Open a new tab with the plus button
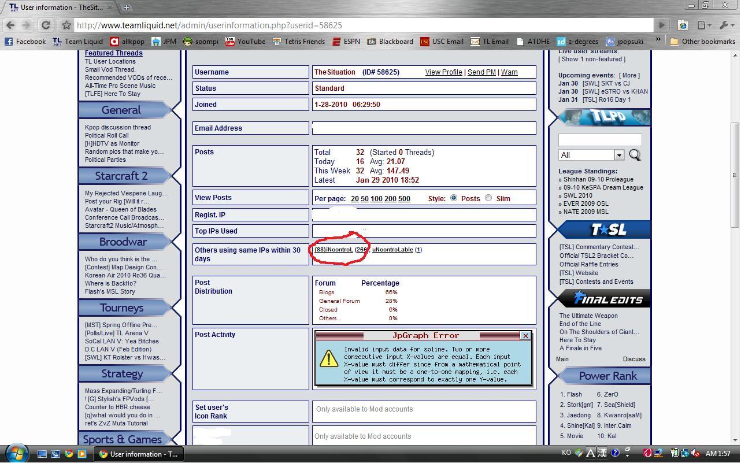The image size is (741, 463). [126, 8]
